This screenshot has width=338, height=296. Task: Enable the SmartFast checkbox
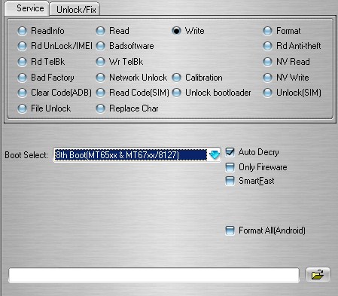(230, 181)
